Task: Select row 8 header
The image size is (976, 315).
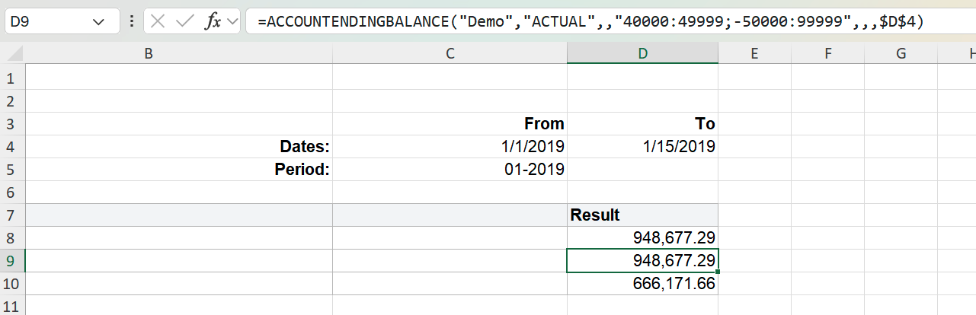Action: pyautogui.click(x=13, y=237)
